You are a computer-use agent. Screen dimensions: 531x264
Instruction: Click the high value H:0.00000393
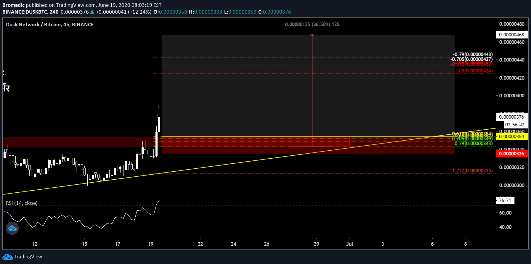206,12
